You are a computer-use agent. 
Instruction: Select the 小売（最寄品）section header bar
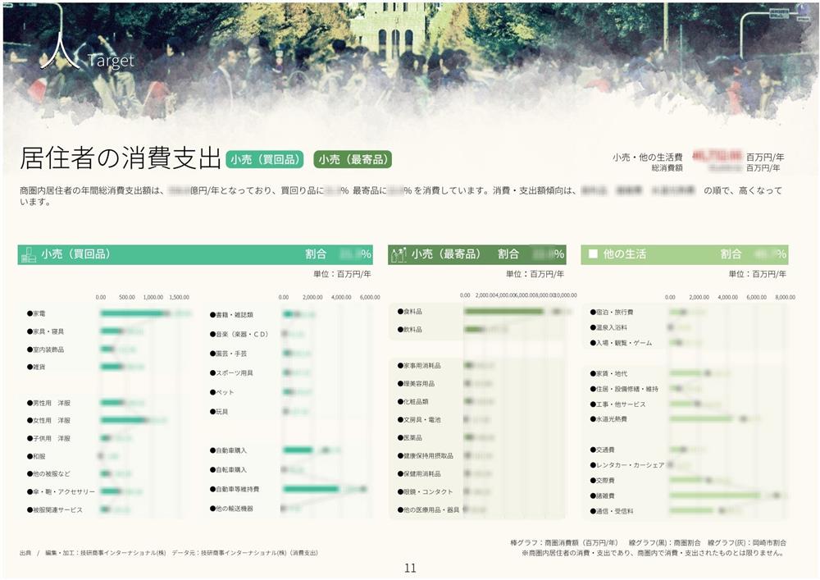(x=477, y=254)
